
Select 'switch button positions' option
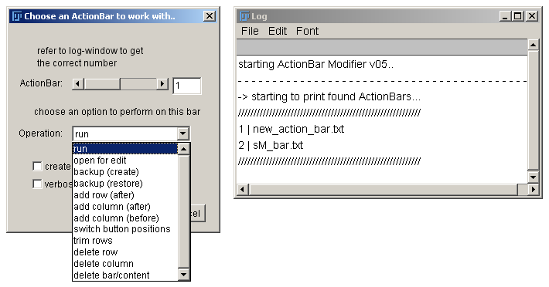coord(122,229)
